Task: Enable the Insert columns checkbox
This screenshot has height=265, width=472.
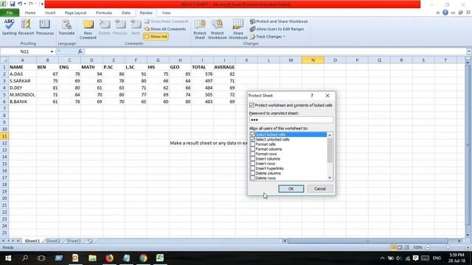Action: pyautogui.click(x=252, y=159)
